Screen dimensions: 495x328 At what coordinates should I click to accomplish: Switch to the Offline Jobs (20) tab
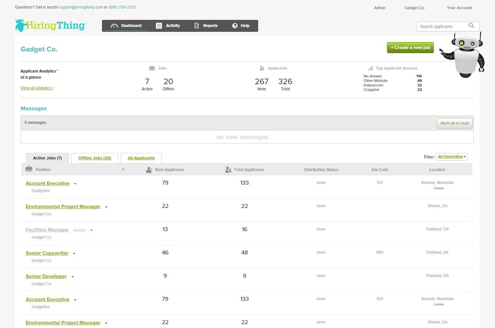point(95,158)
